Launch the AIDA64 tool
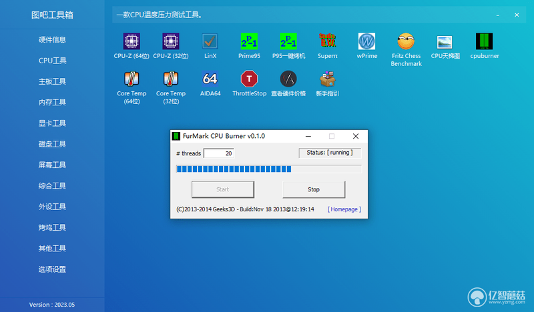 [210, 84]
